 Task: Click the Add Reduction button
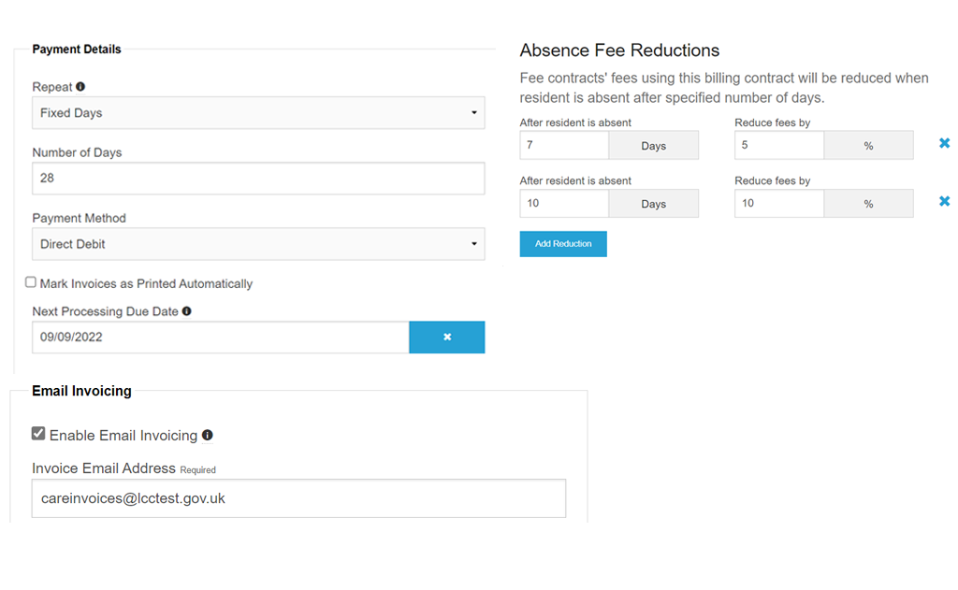point(562,244)
